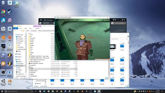Click the ePSXe game display area
The image size is (165, 93).
[82, 39]
